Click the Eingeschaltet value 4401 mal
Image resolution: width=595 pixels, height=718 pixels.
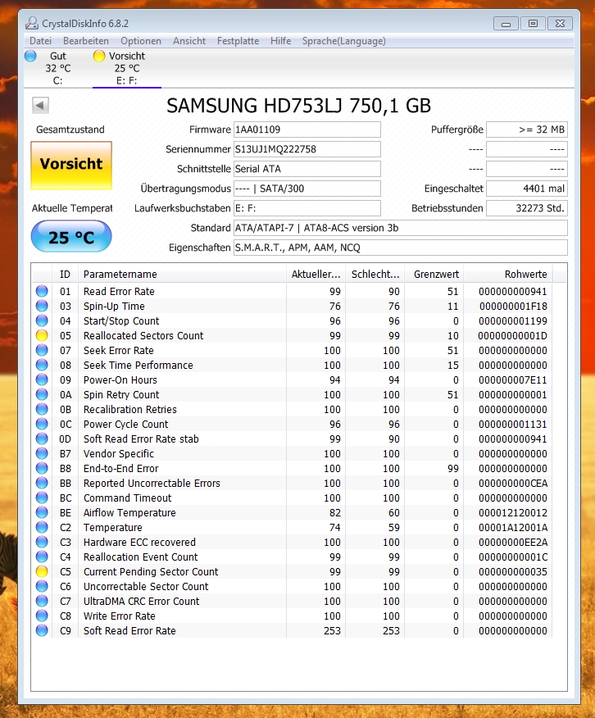tap(527, 189)
